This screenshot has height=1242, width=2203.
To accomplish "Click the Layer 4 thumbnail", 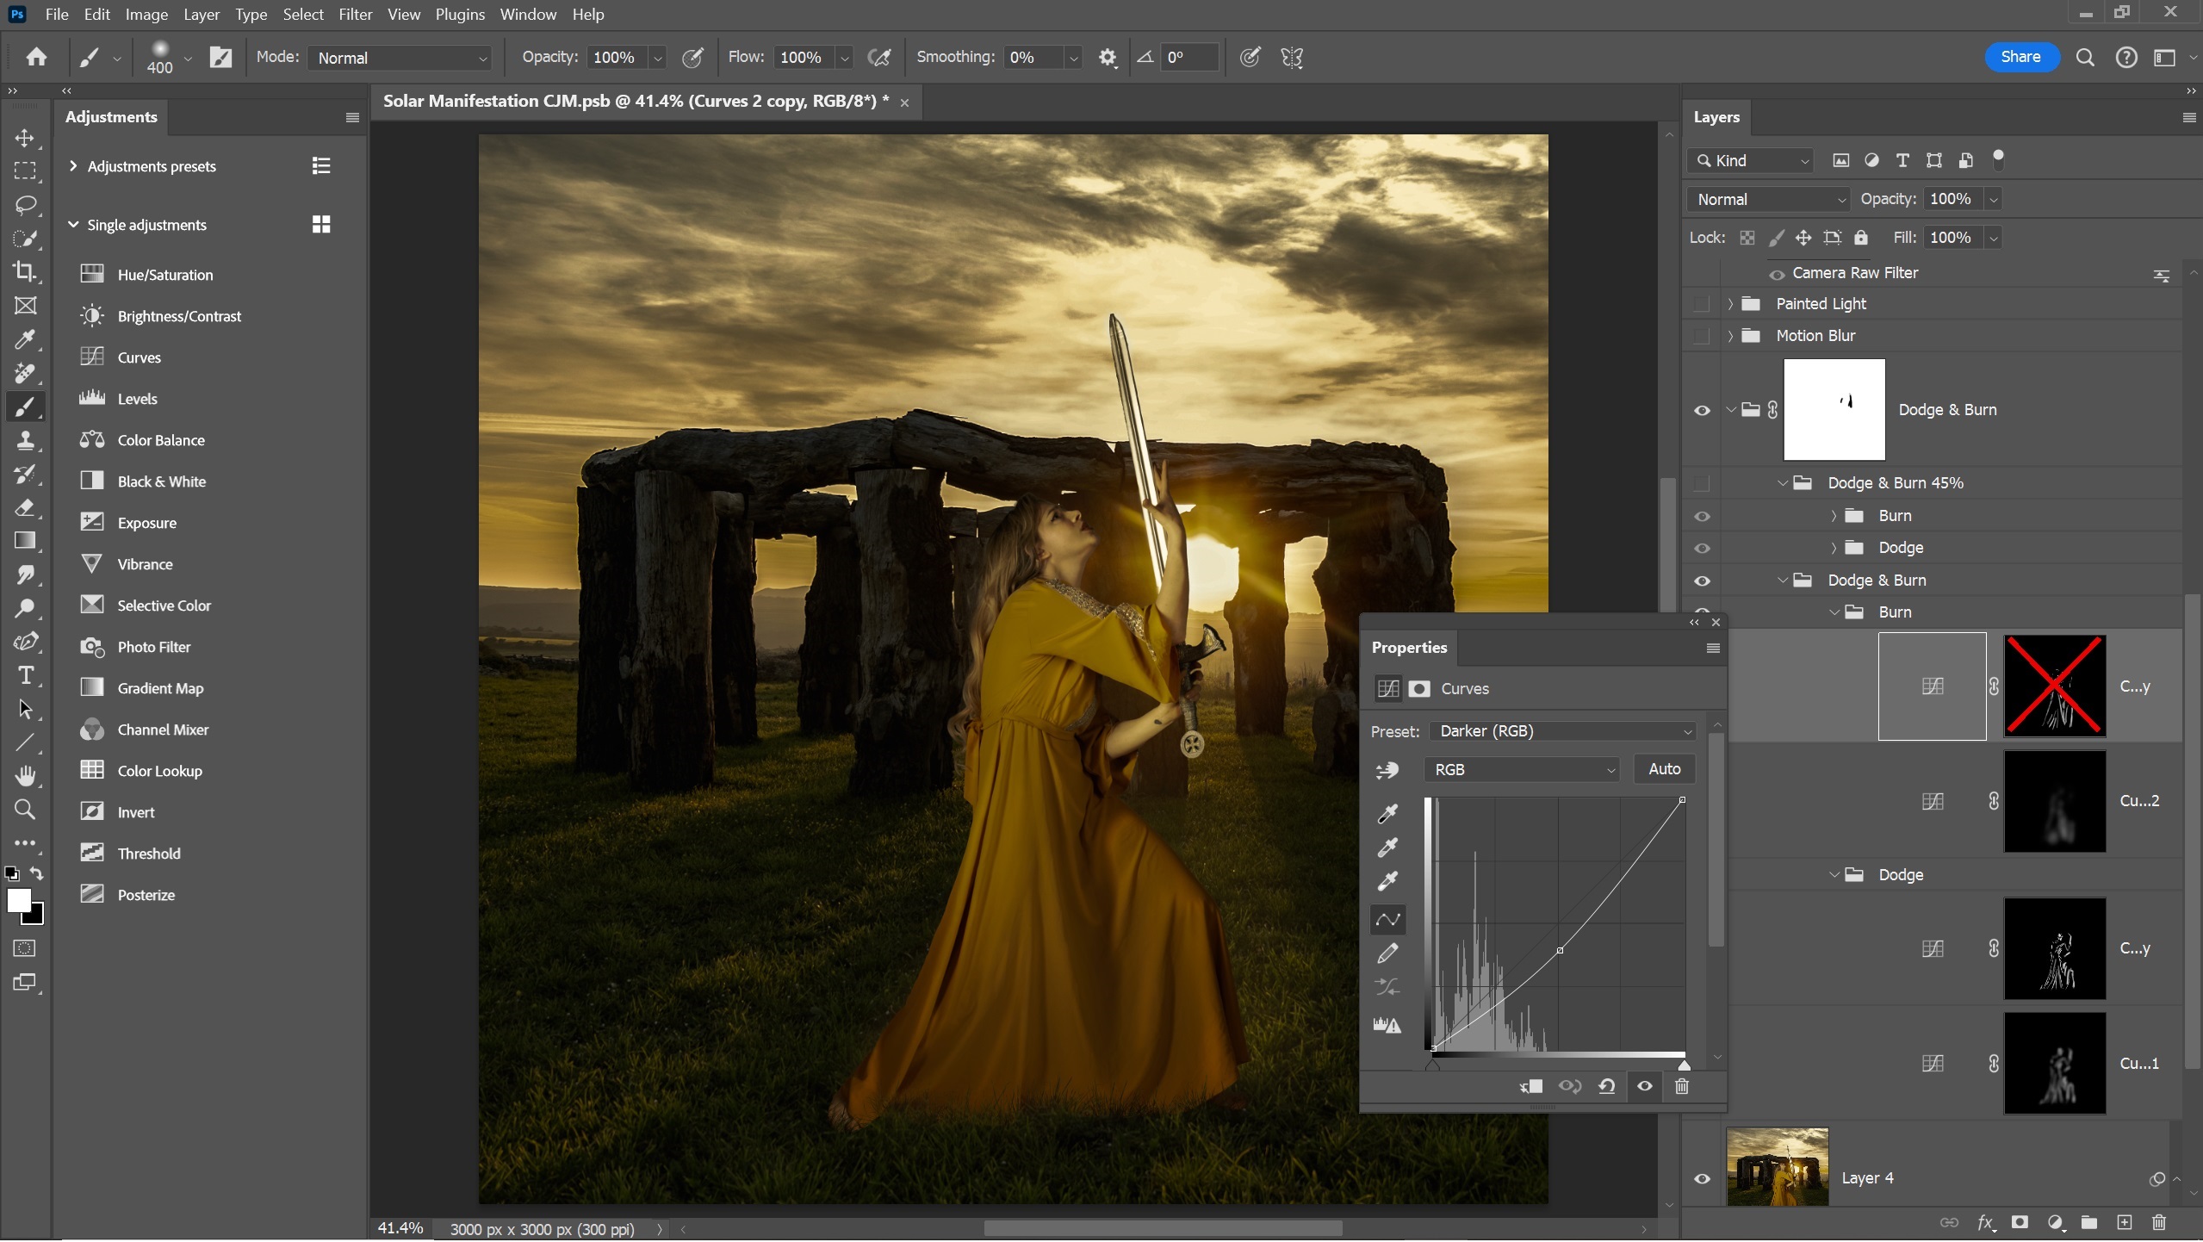I will coord(1778,1166).
